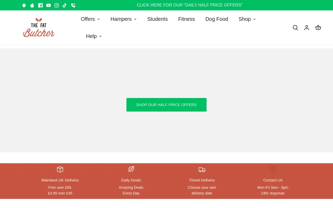Expand the Offers dropdown menu

[90, 19]
